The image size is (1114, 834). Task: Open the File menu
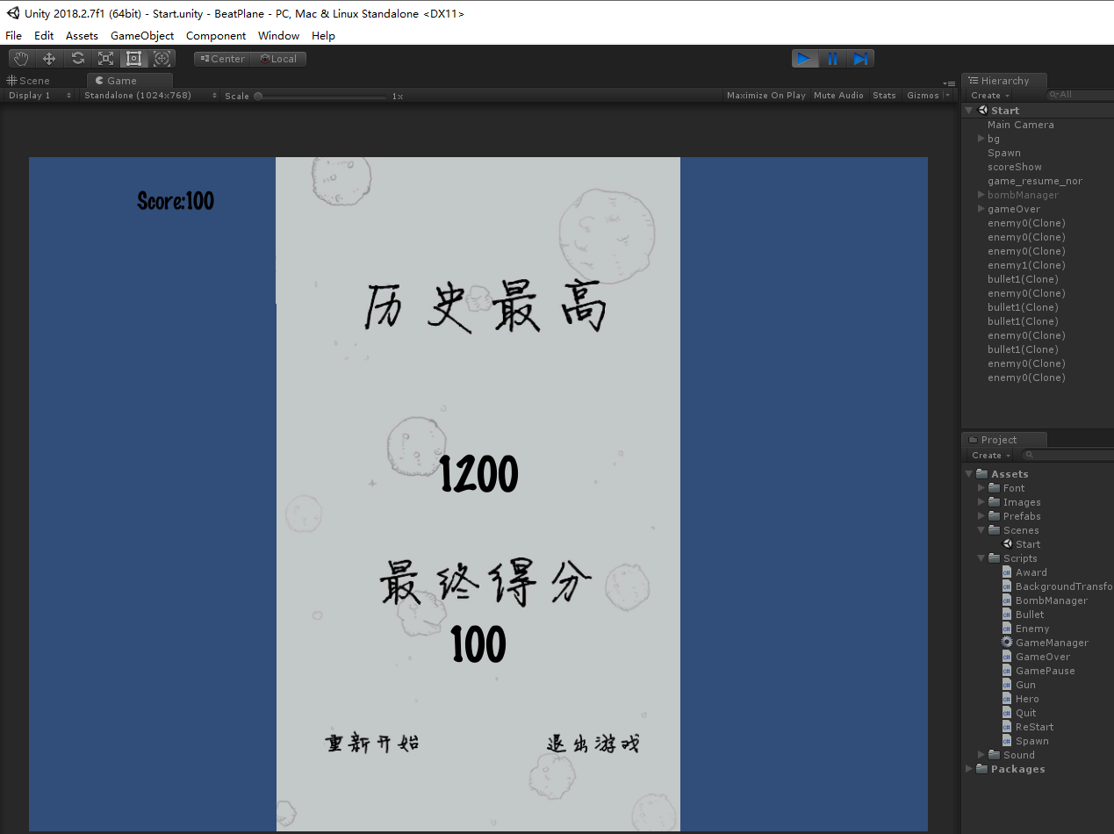14,36
